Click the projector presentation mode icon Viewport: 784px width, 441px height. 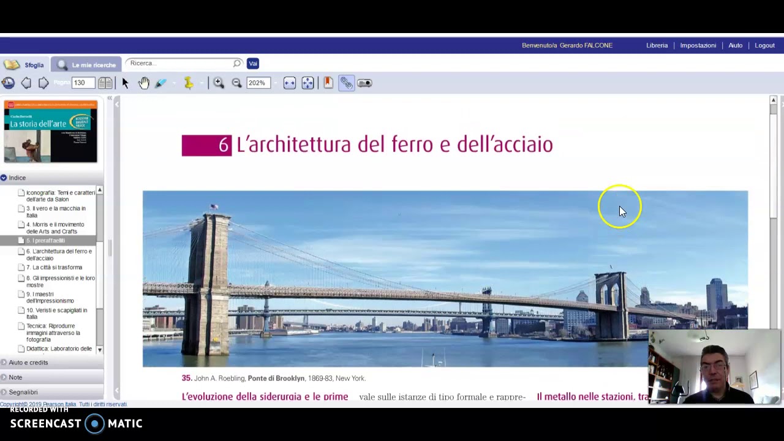click(365, 83)
